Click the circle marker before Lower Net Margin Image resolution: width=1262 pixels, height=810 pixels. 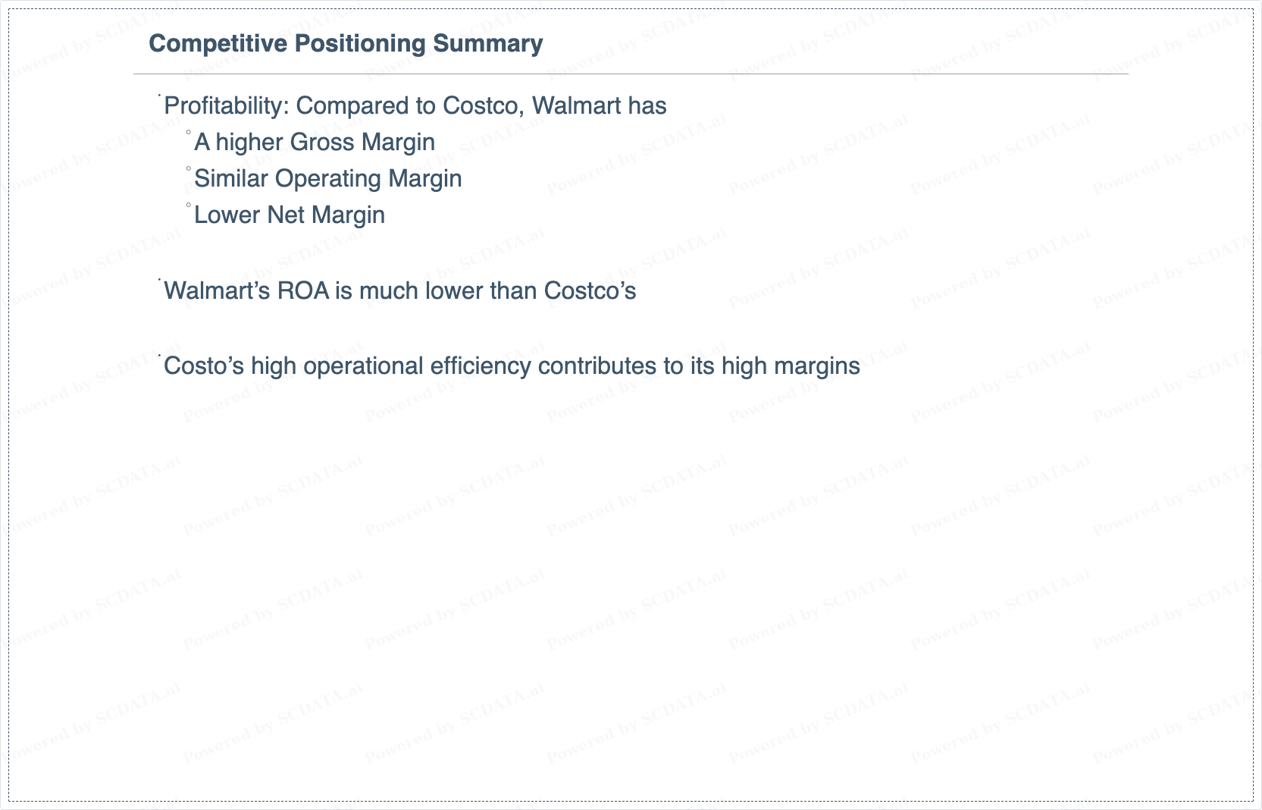point(189,206)
